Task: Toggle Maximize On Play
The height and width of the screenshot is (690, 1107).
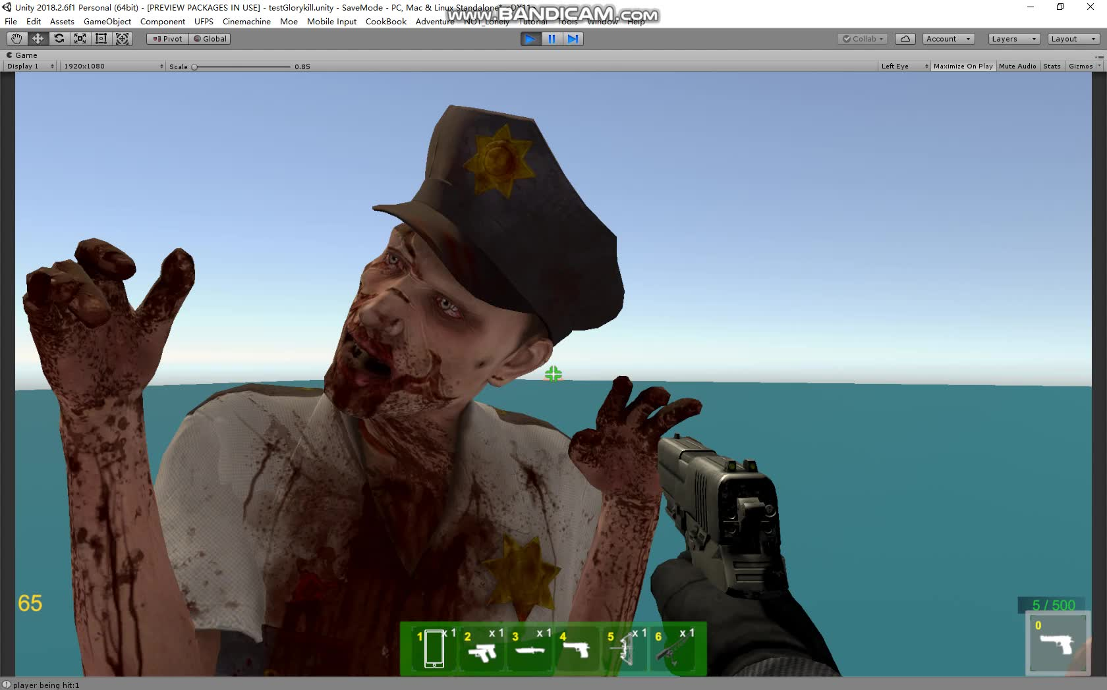Action: tap(963, 66)
